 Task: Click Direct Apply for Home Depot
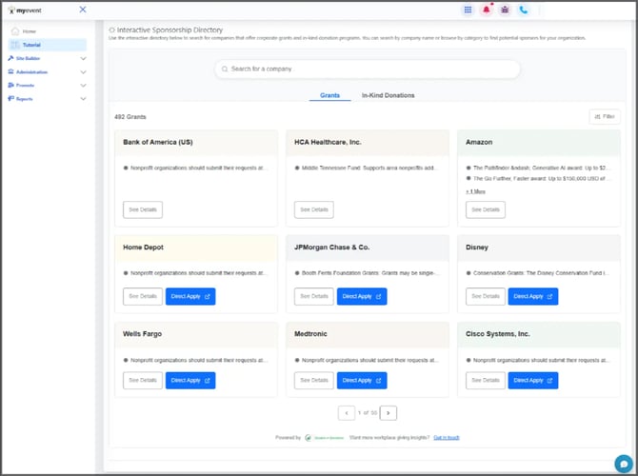tap(190, 296)
